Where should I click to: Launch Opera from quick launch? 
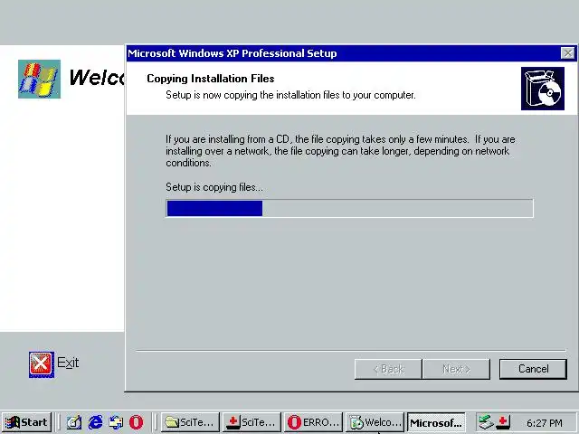(x=136, y=422)
